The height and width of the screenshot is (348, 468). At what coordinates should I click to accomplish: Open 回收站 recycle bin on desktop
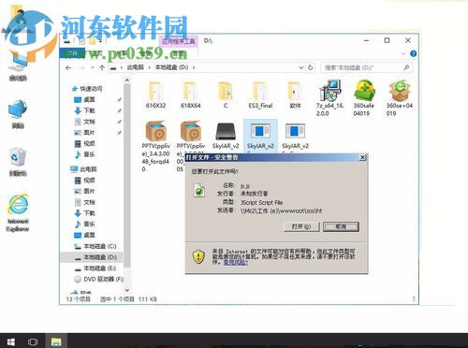(18, 162)
